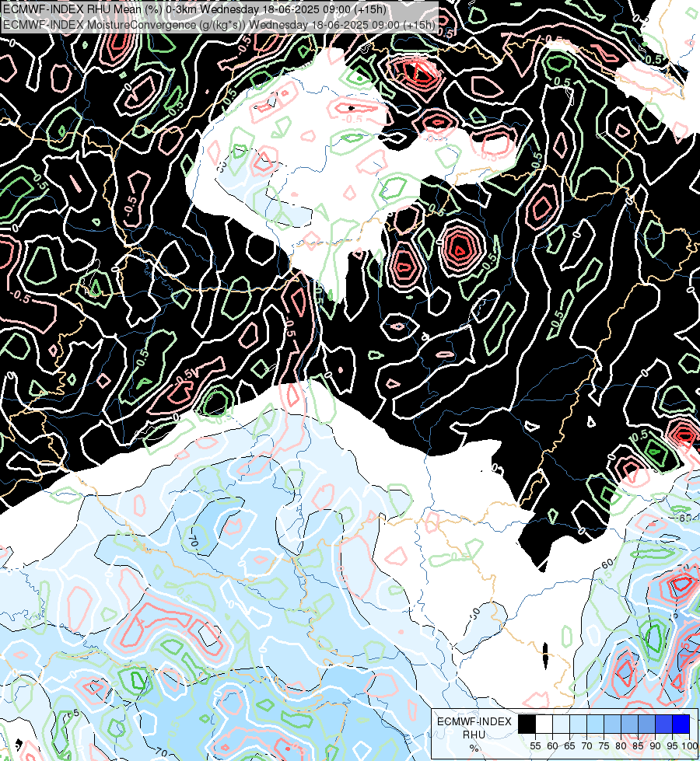Image resolution: width=700 pixels, height=761 pixels.
Task: Click the ECMWF-INDEX label in the legend box
Action: (x=474, y=721)
